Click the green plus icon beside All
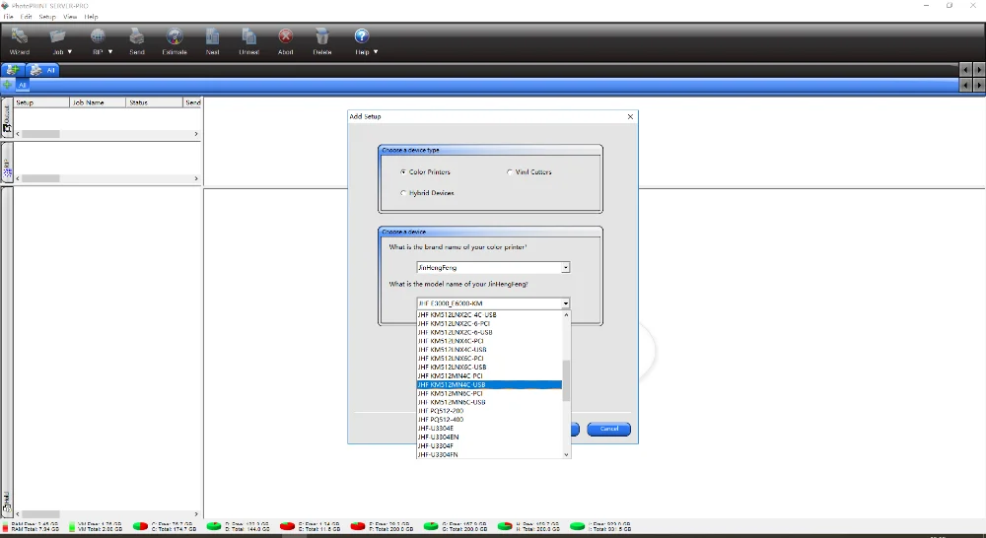Viewport: 986px width, 538px height. 8,84
